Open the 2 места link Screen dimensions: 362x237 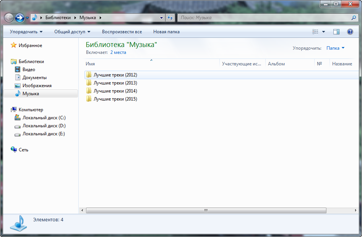coord(118,52)
